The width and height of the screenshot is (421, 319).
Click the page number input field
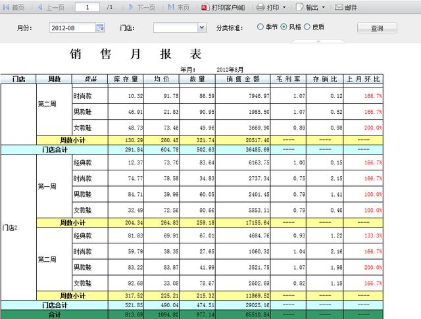87,7
